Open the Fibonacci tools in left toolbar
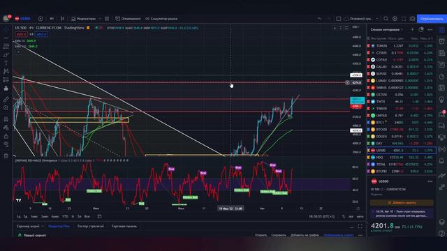This screenshot has width=447, height=251. (6, 46)
